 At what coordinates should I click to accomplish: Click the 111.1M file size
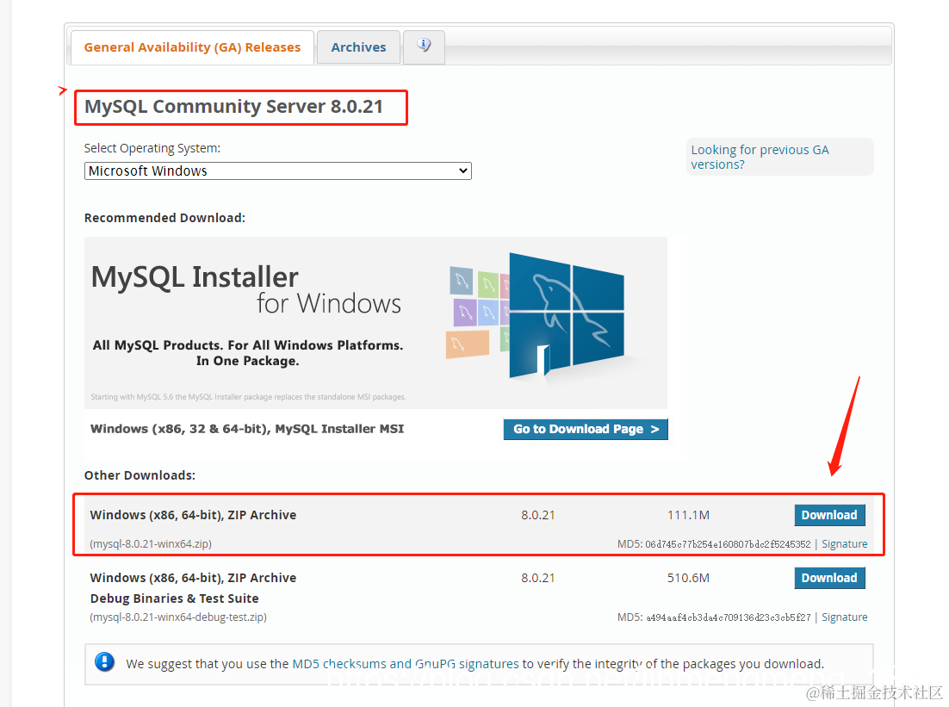(x=688, y=515)
